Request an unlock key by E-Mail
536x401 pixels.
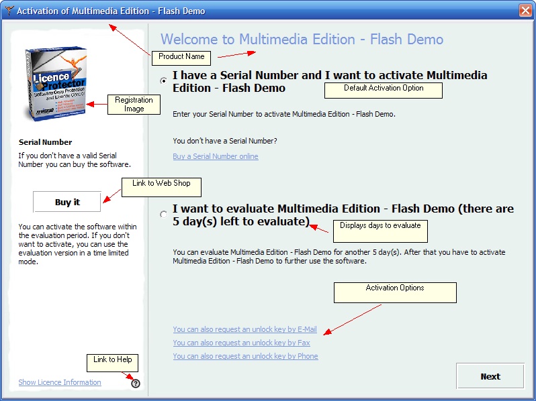click(x=244, y=329)
